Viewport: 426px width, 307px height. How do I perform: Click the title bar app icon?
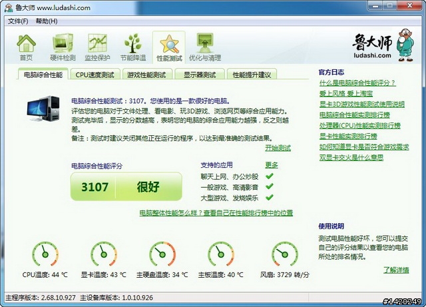[x=9, y=7]
